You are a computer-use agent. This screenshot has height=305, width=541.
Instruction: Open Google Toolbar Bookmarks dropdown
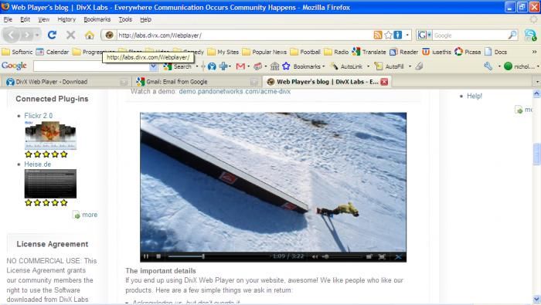click(x=323, y=66)
